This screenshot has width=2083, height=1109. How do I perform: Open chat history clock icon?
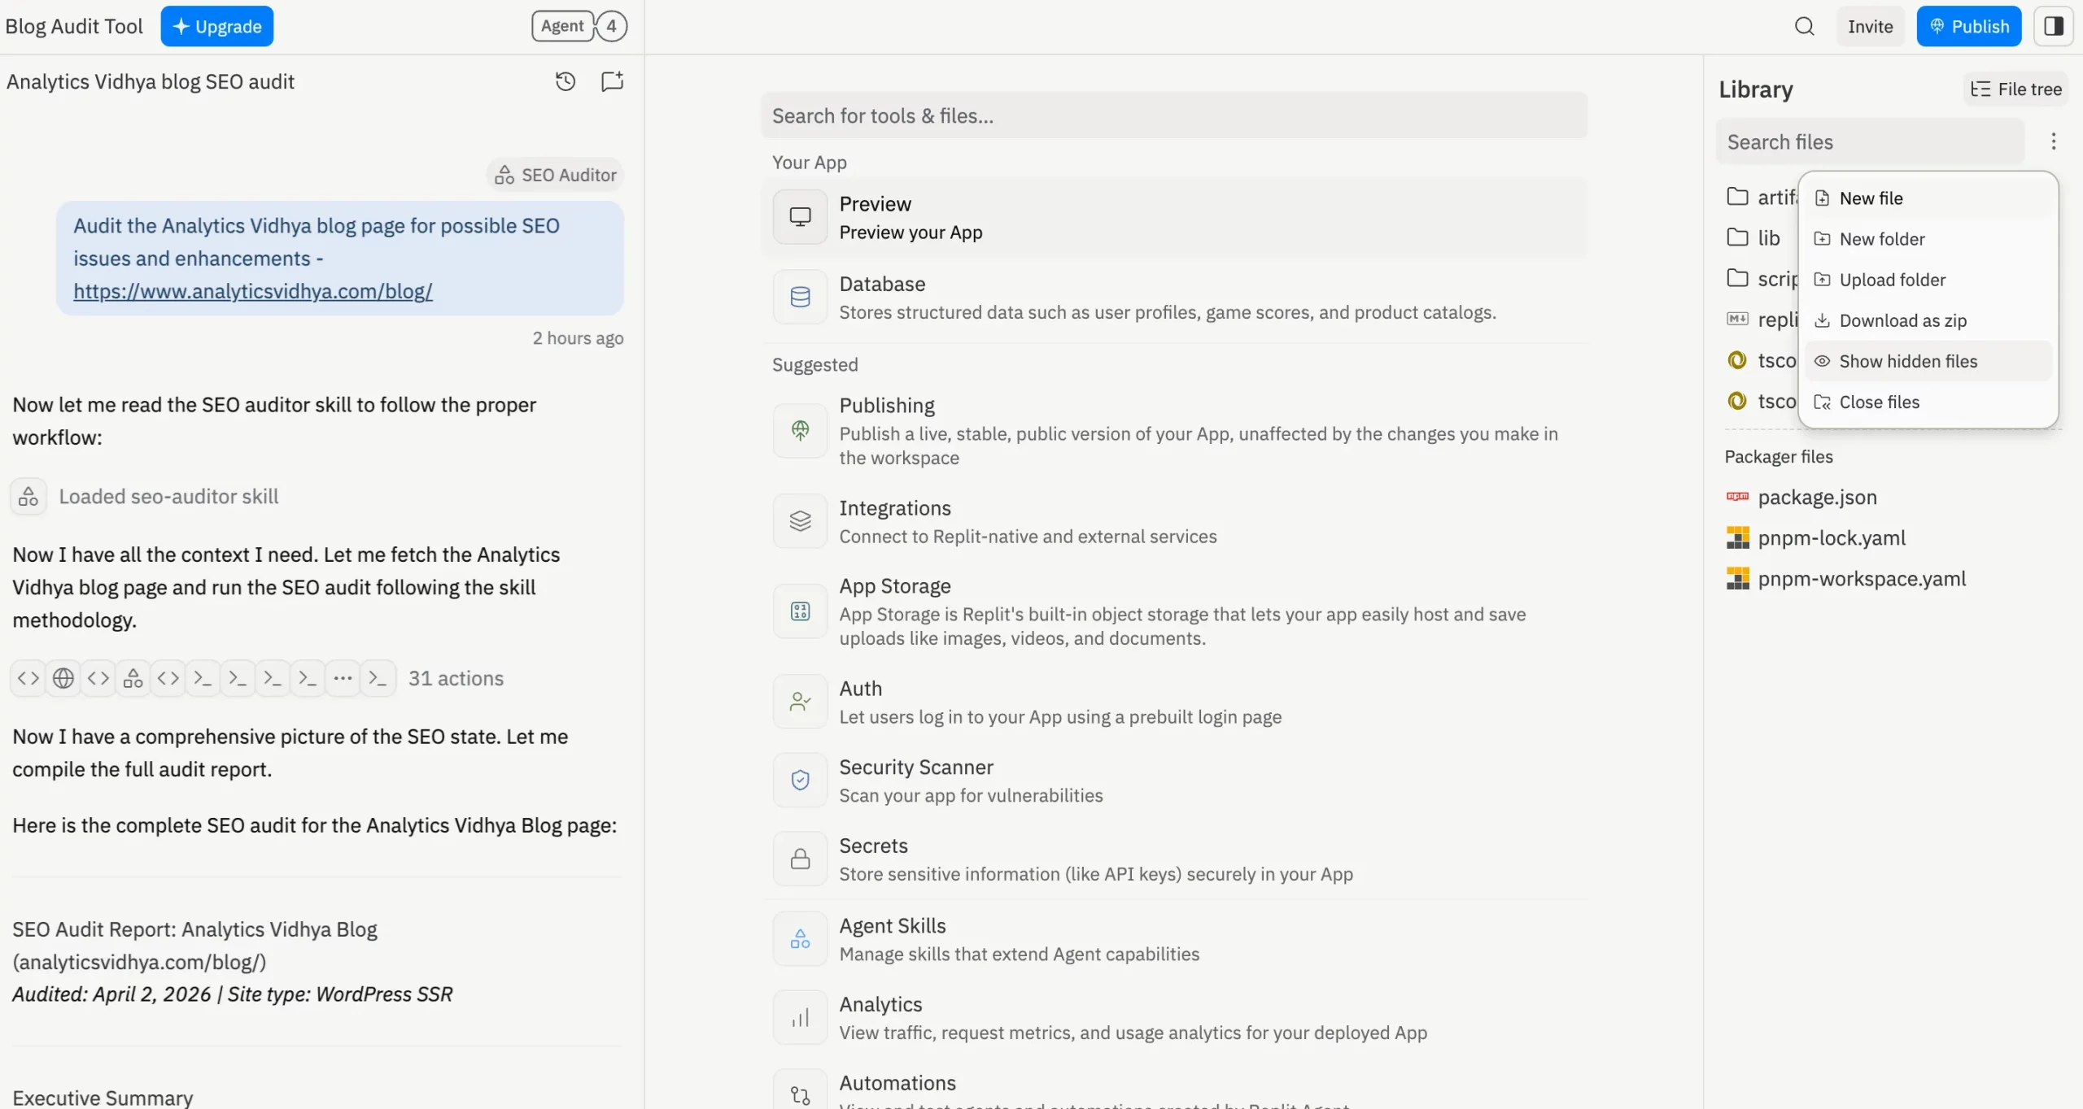566,81
